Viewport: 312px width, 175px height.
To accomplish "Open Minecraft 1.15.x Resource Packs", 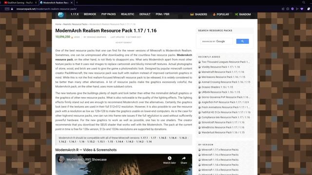I will [x=220, y=160].
